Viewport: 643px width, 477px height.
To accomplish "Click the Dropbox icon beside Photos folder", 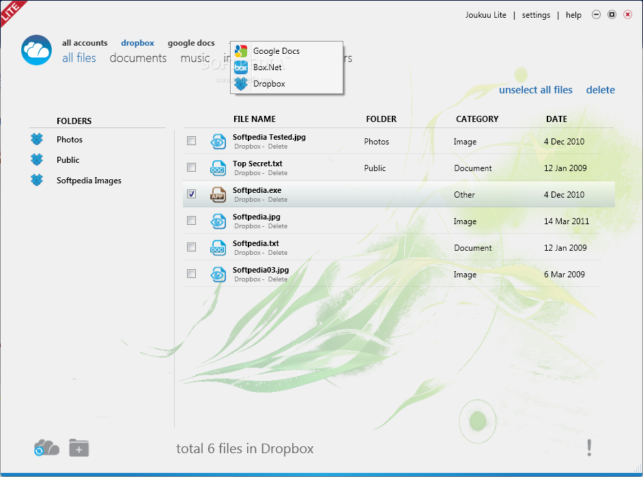I will point(37,139).
